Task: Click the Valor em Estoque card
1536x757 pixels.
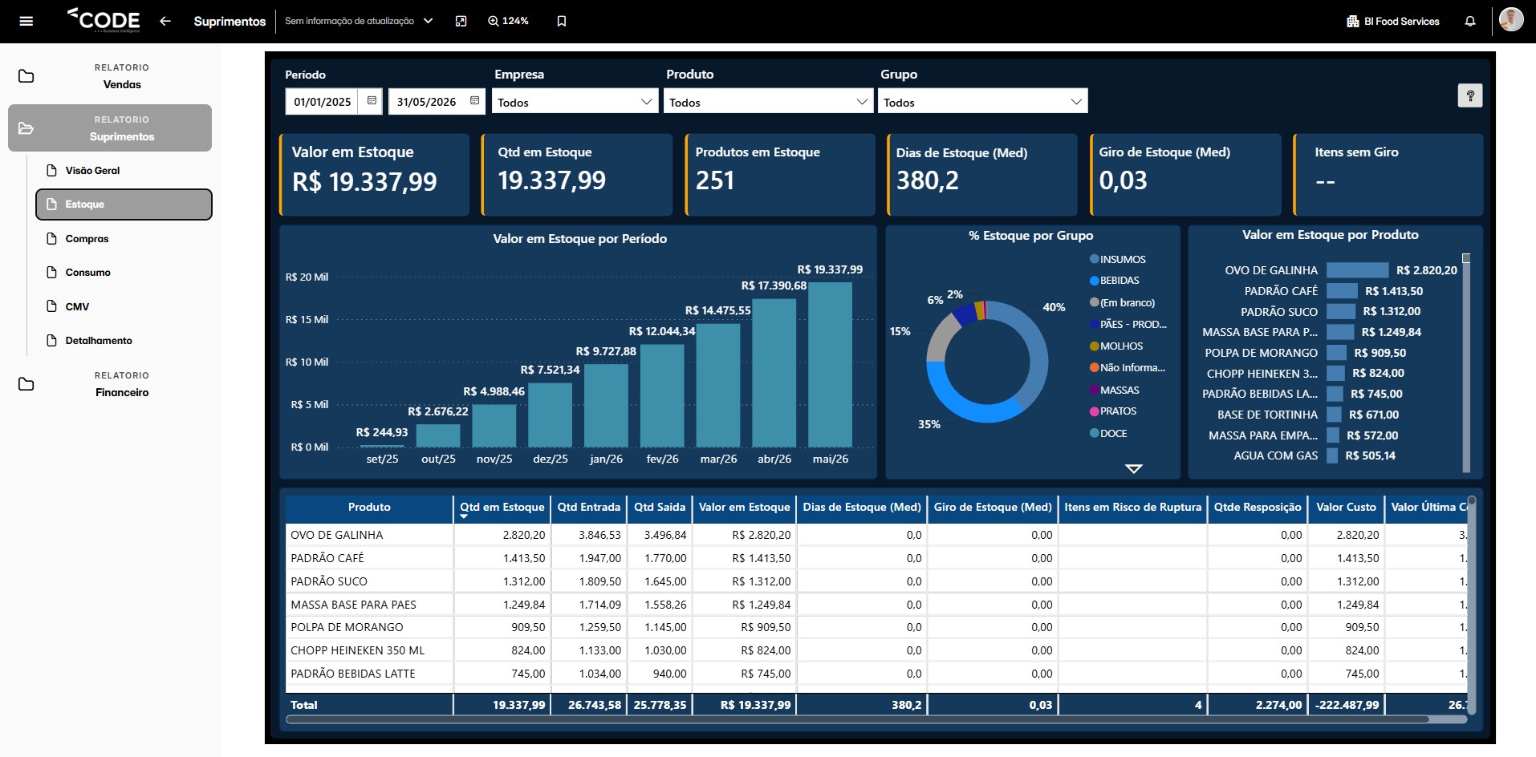Action: point(374,174)
